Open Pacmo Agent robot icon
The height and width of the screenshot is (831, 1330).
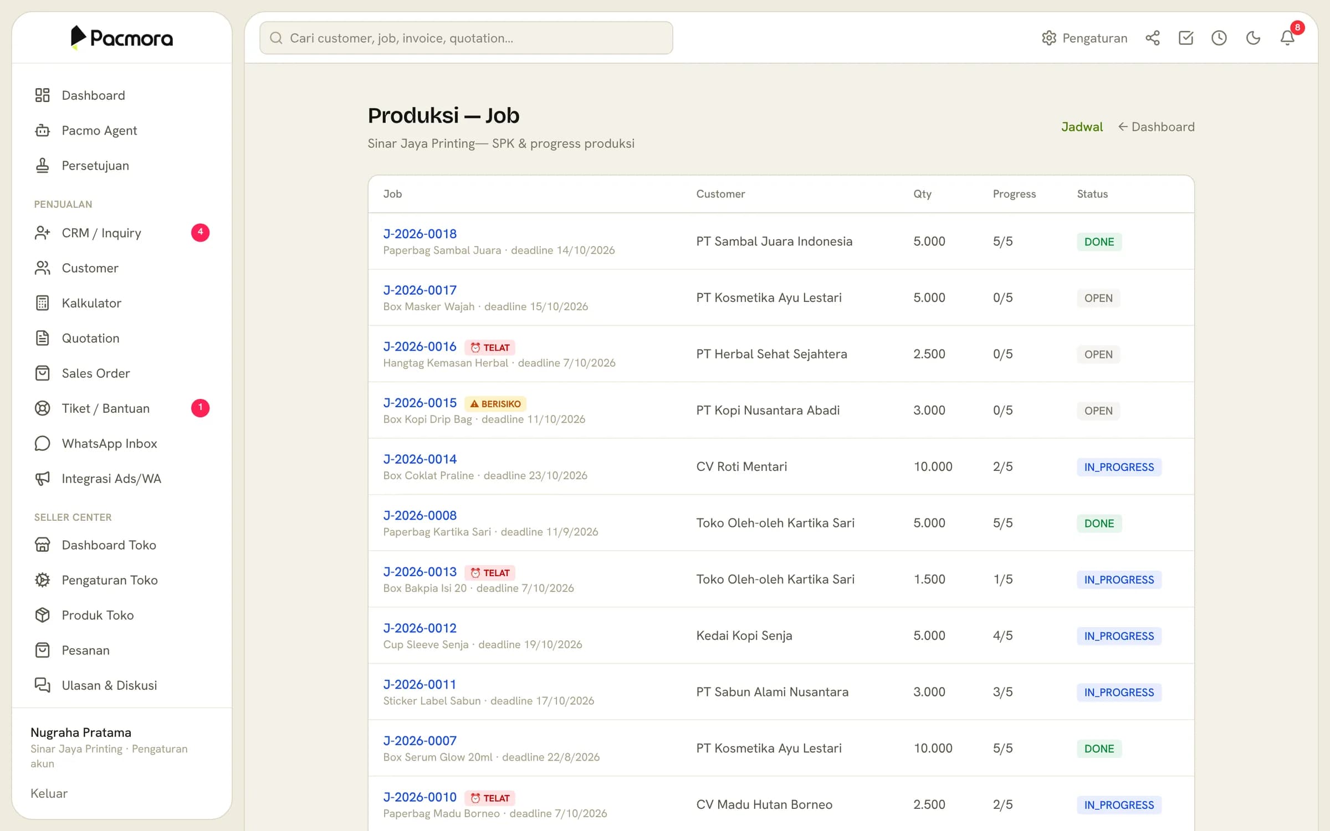tap(43, 130)
